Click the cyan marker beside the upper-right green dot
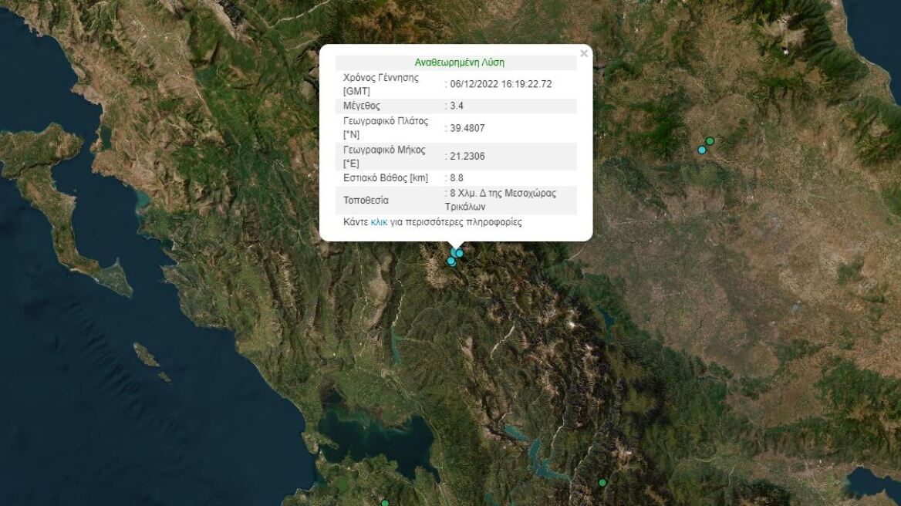 click(x=700, y=148)
